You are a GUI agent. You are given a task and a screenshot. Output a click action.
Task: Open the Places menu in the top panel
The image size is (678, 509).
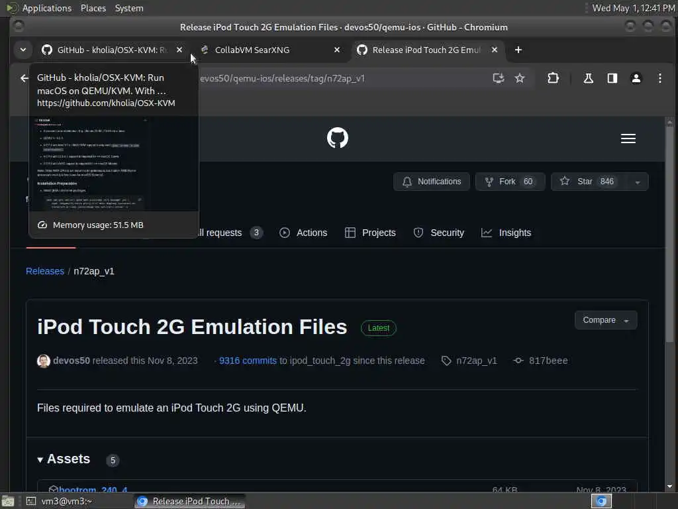[x=93, y=8]
